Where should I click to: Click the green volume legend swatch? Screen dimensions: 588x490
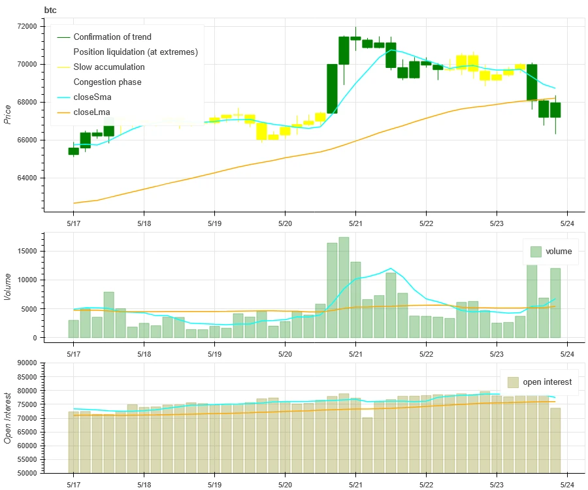coord(536,252)
